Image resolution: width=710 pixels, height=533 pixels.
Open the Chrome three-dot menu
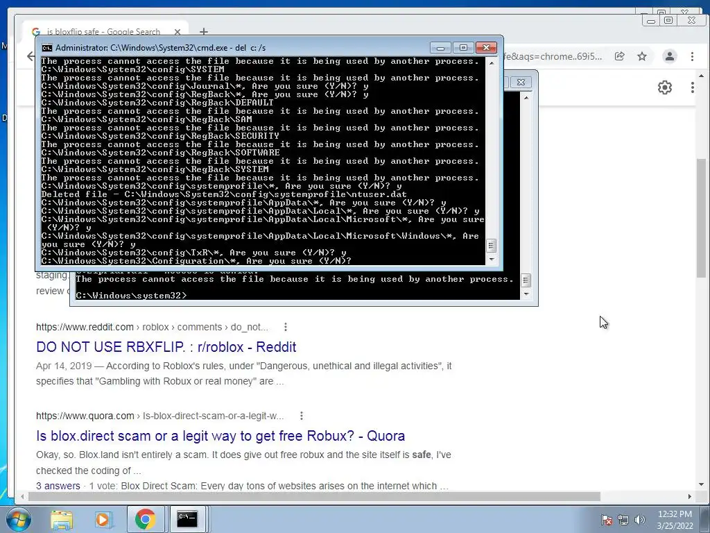[x=692, y=56]
